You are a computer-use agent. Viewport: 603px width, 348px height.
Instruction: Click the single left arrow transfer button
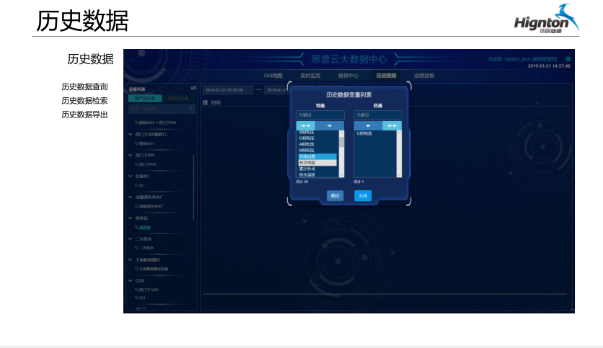click(x=368, y=125)
